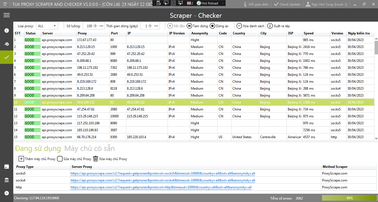Image resolution: width=378 pixels, height=202 pixels.
Task: Collapse the debug toolbar chevron
Action: point(223,3)
